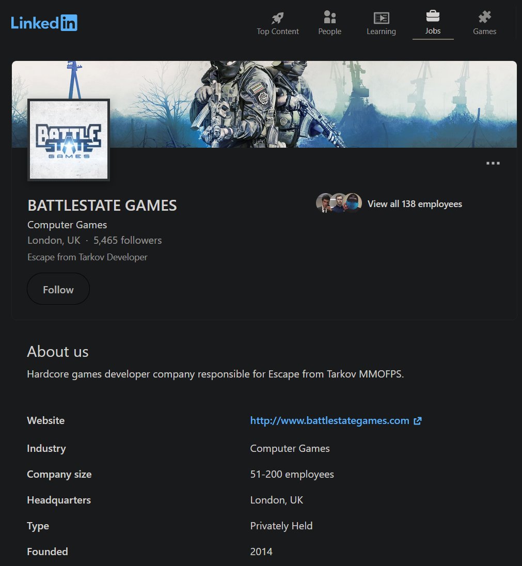The image size is (522, 566).
Task: Click the Headquarters 'London, UK' value
Action: pyautogui.click(x=277, y=500)
